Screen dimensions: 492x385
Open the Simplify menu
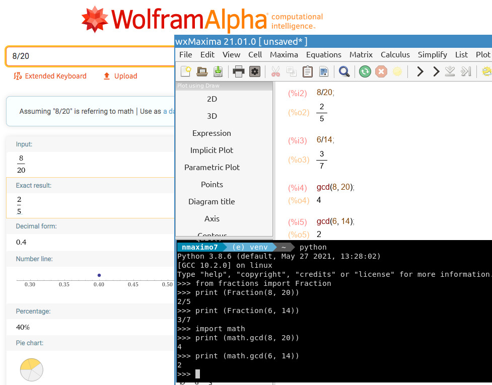(432, 54)
